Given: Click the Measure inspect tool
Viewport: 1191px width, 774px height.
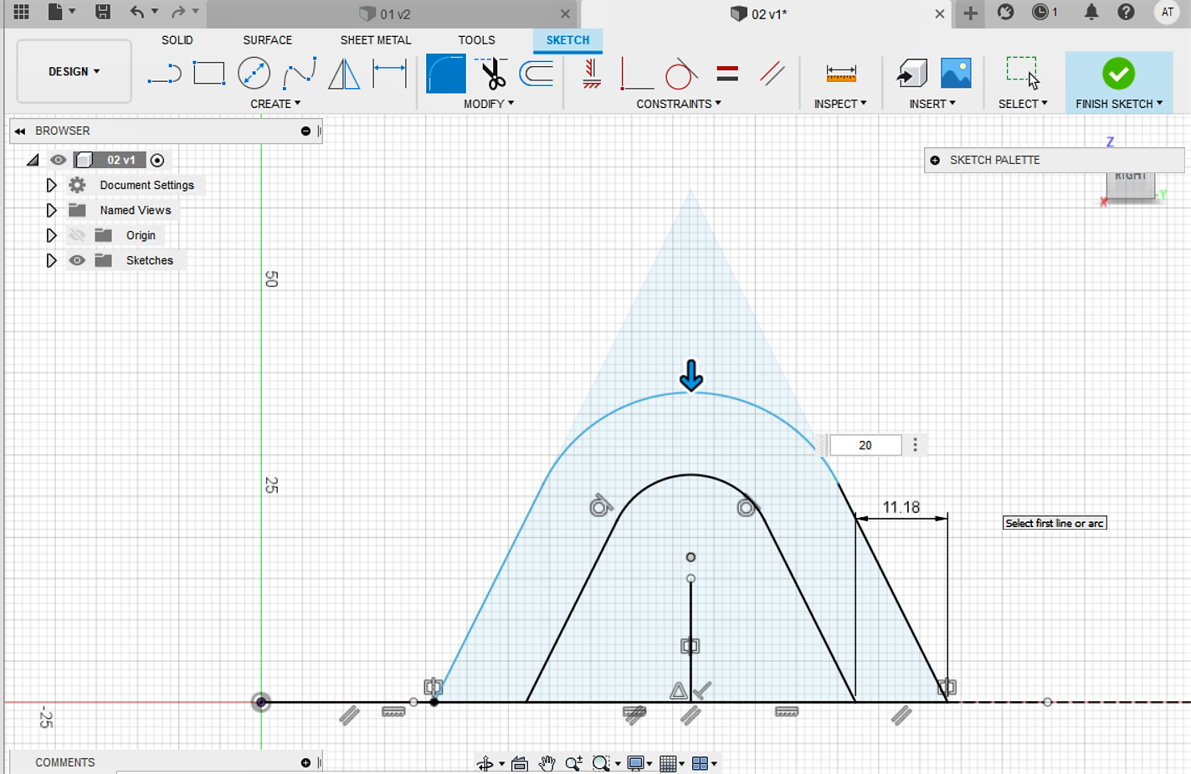Looking at the screenshot, I should (840, 74).
